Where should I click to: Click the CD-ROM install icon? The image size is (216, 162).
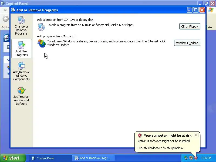tap(41, 27)
